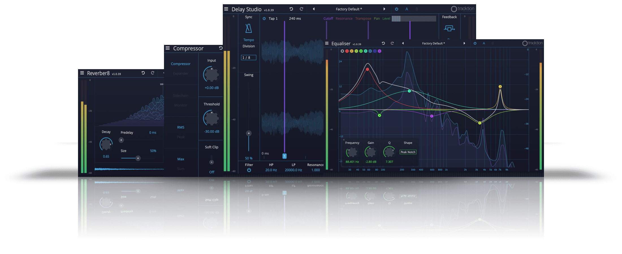622x254 pixels.
Task: Toggle the Filter power button
Action: click(249, 170)
